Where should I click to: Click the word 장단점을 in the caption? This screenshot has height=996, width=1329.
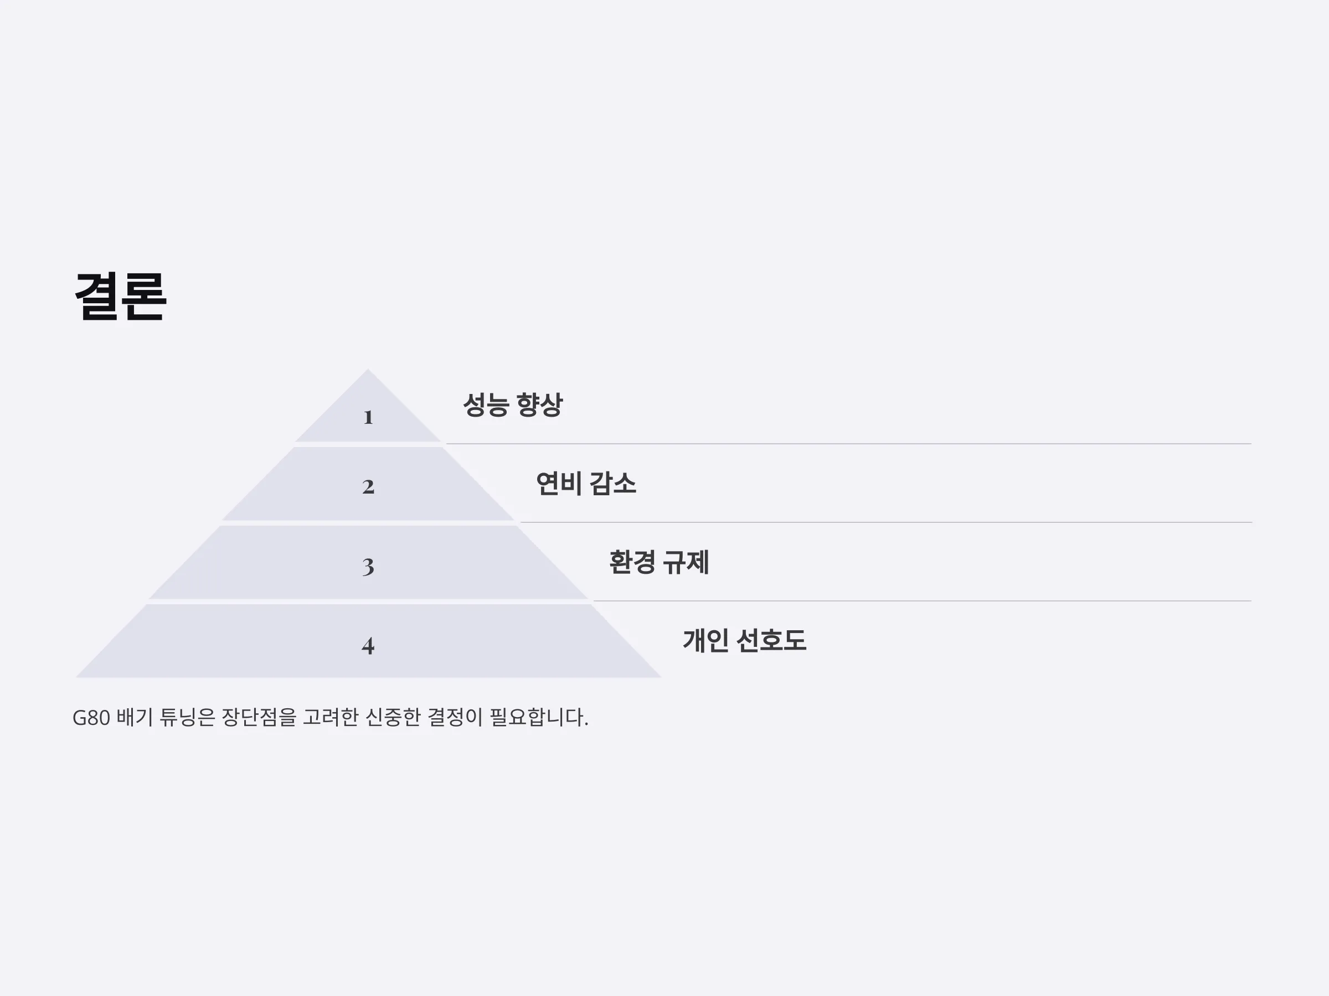[x=259, y=718]
